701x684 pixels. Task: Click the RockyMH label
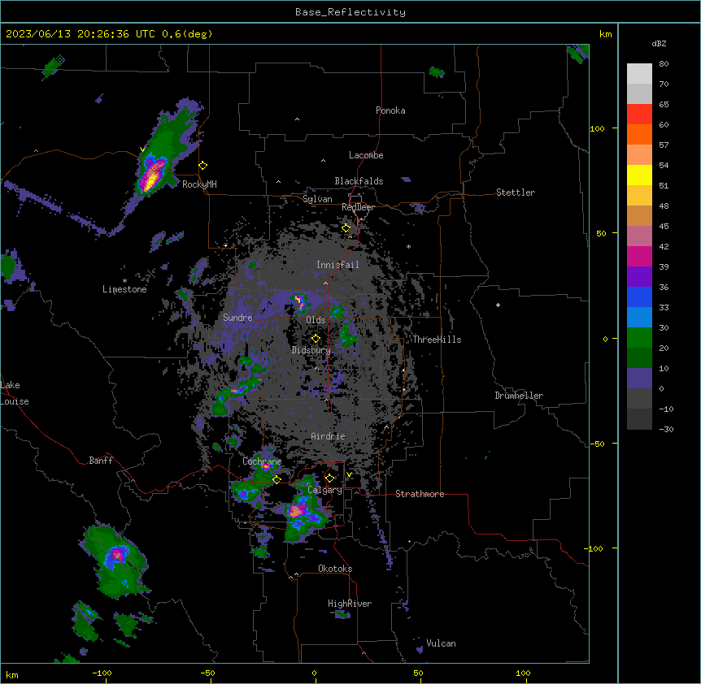[x=199, y=184]
